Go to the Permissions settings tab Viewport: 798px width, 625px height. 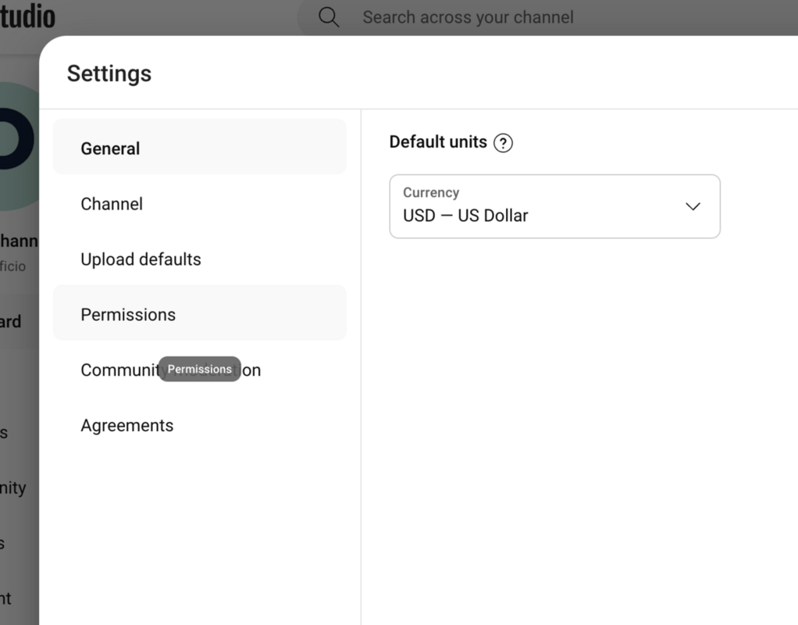coord(200,312)
